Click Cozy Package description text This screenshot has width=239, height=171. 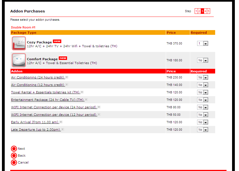coord(72,46)
